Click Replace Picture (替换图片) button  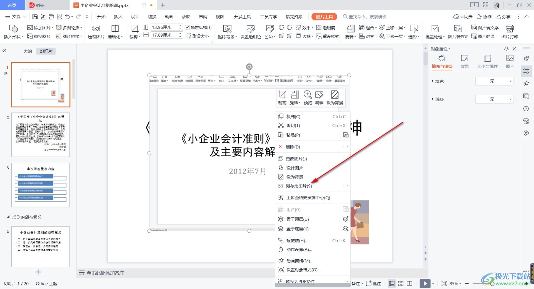(39, 36)
